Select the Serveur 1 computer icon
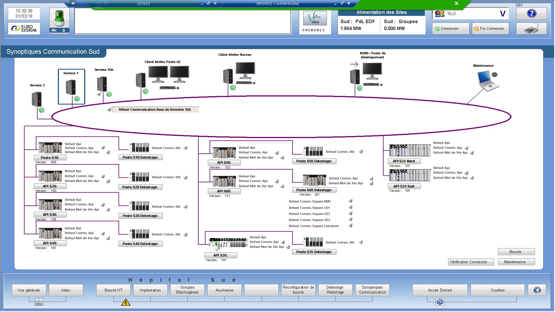The height and width of the screenshot is (312, 555). click(71, 87)
